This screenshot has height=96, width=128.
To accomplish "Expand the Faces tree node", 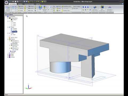I will (x=8, y=56).
